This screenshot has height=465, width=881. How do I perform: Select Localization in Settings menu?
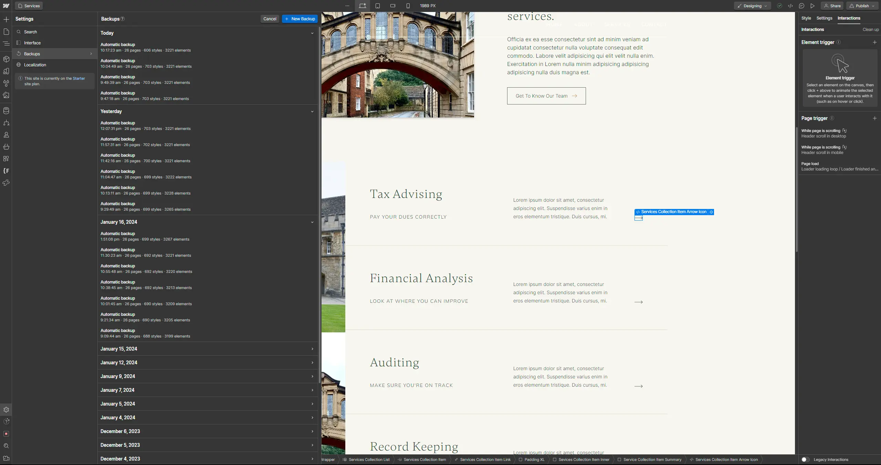point(35,65)
